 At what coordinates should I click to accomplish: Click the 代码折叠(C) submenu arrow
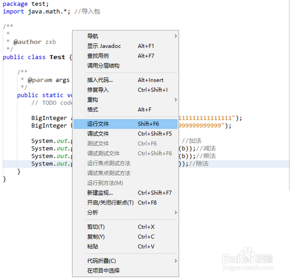pyautogui.click(x=175, y=261)
